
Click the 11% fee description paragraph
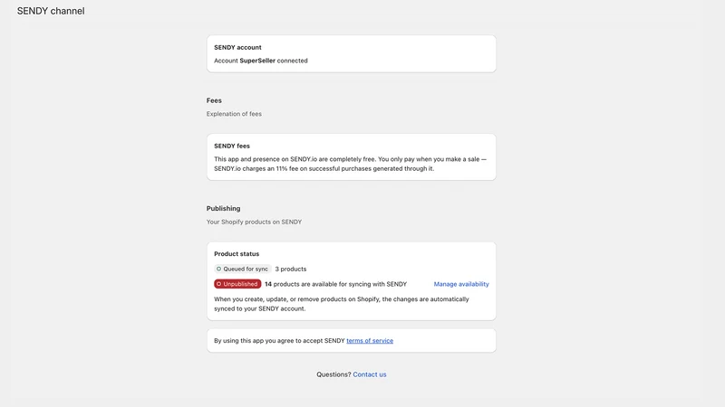[350, 164]
